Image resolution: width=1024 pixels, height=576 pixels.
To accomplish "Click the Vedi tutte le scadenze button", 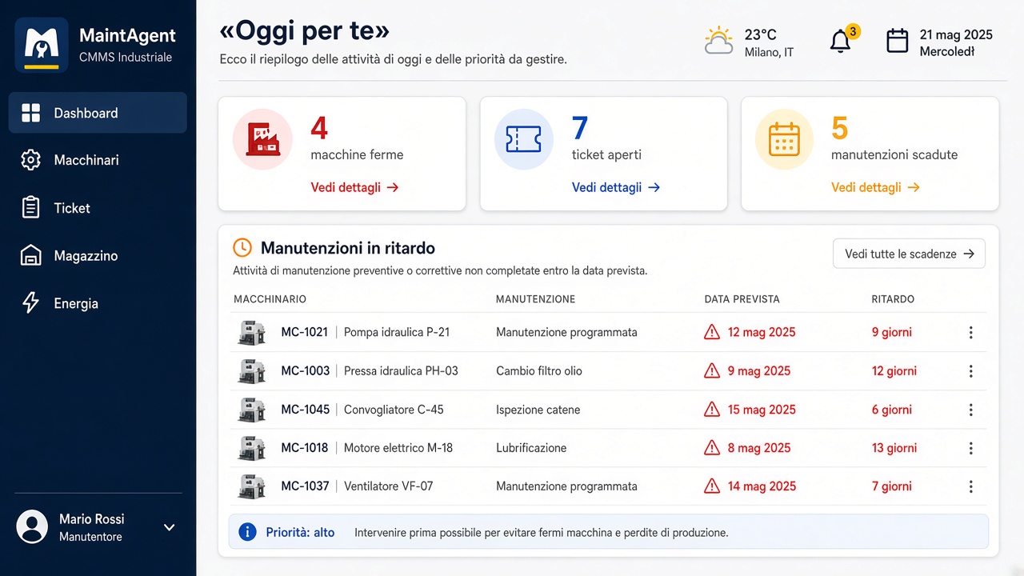I will pyautogui.click(x=909, y=254).
